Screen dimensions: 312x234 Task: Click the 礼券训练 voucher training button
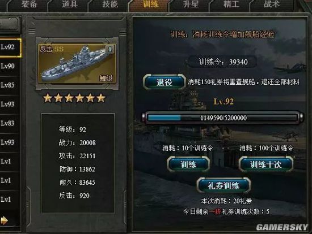point(224,185)
